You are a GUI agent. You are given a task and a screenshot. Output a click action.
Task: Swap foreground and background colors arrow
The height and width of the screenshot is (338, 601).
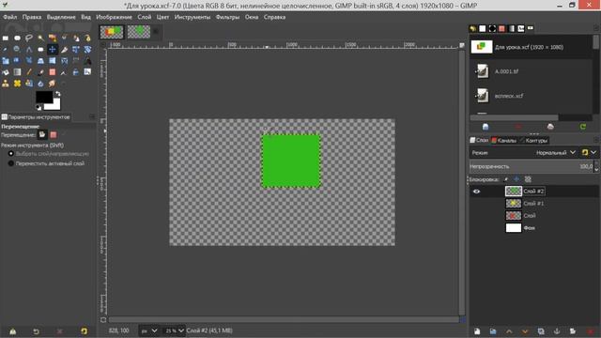coord(58,94)
